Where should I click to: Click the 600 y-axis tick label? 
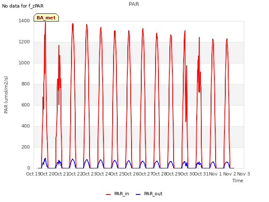26,105
